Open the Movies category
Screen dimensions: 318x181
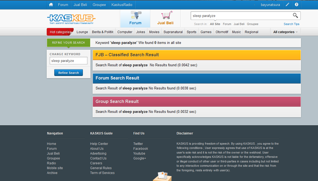(x=154, y=32)
